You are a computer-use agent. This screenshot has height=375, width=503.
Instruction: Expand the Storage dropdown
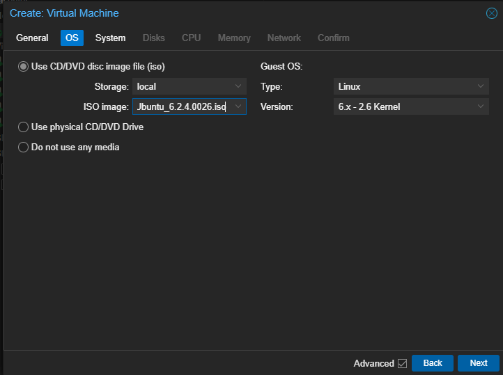(238, 87)
